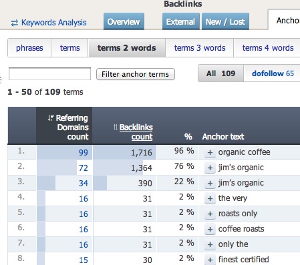Click the Filter anchor terms button

click(136, 74)
